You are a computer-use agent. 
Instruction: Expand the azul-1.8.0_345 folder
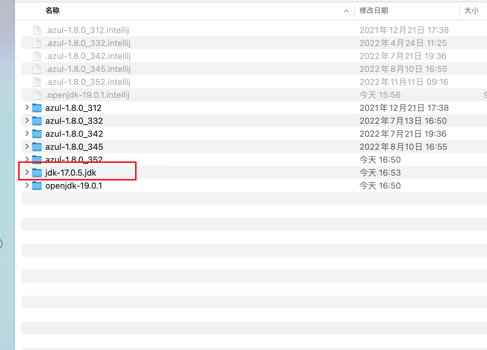pyautogui.click(x=27, y=146)
